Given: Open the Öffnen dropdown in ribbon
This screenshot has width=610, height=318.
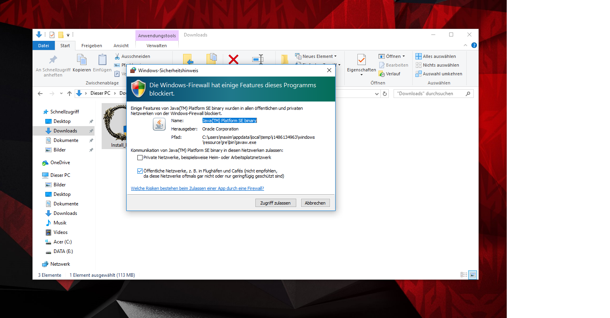Looking at the screenshot, I should (392, 56).
